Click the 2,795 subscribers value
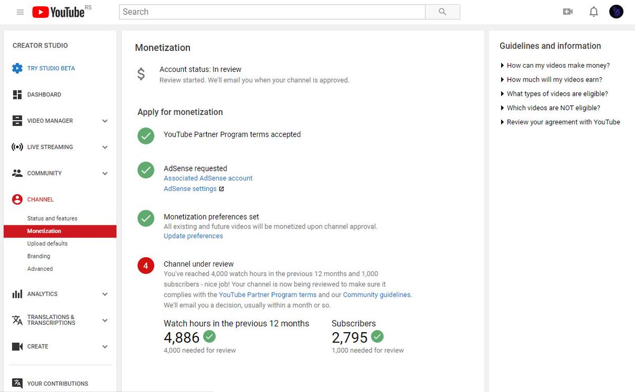This screenshot has height=392, width=635. pos(349,338)
